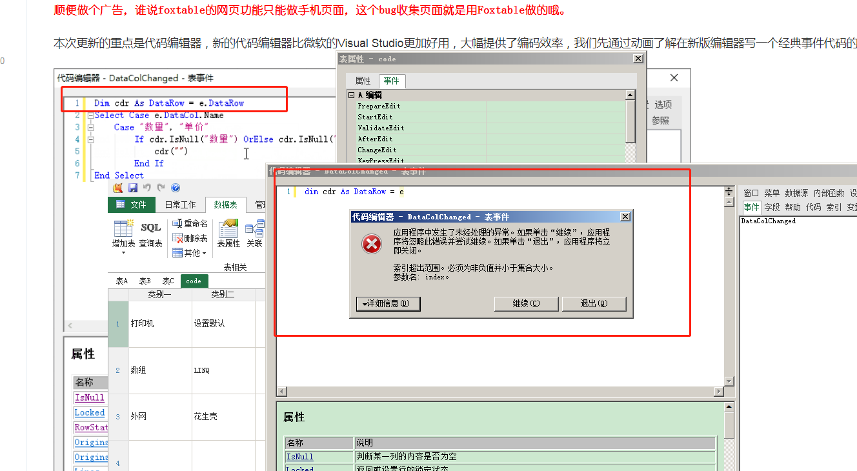Image resolution: width=857 pixels, height=471 pixels.
Task: Select the 帮助 tab in right editor side panel
Action: click(x=792, y=207)
